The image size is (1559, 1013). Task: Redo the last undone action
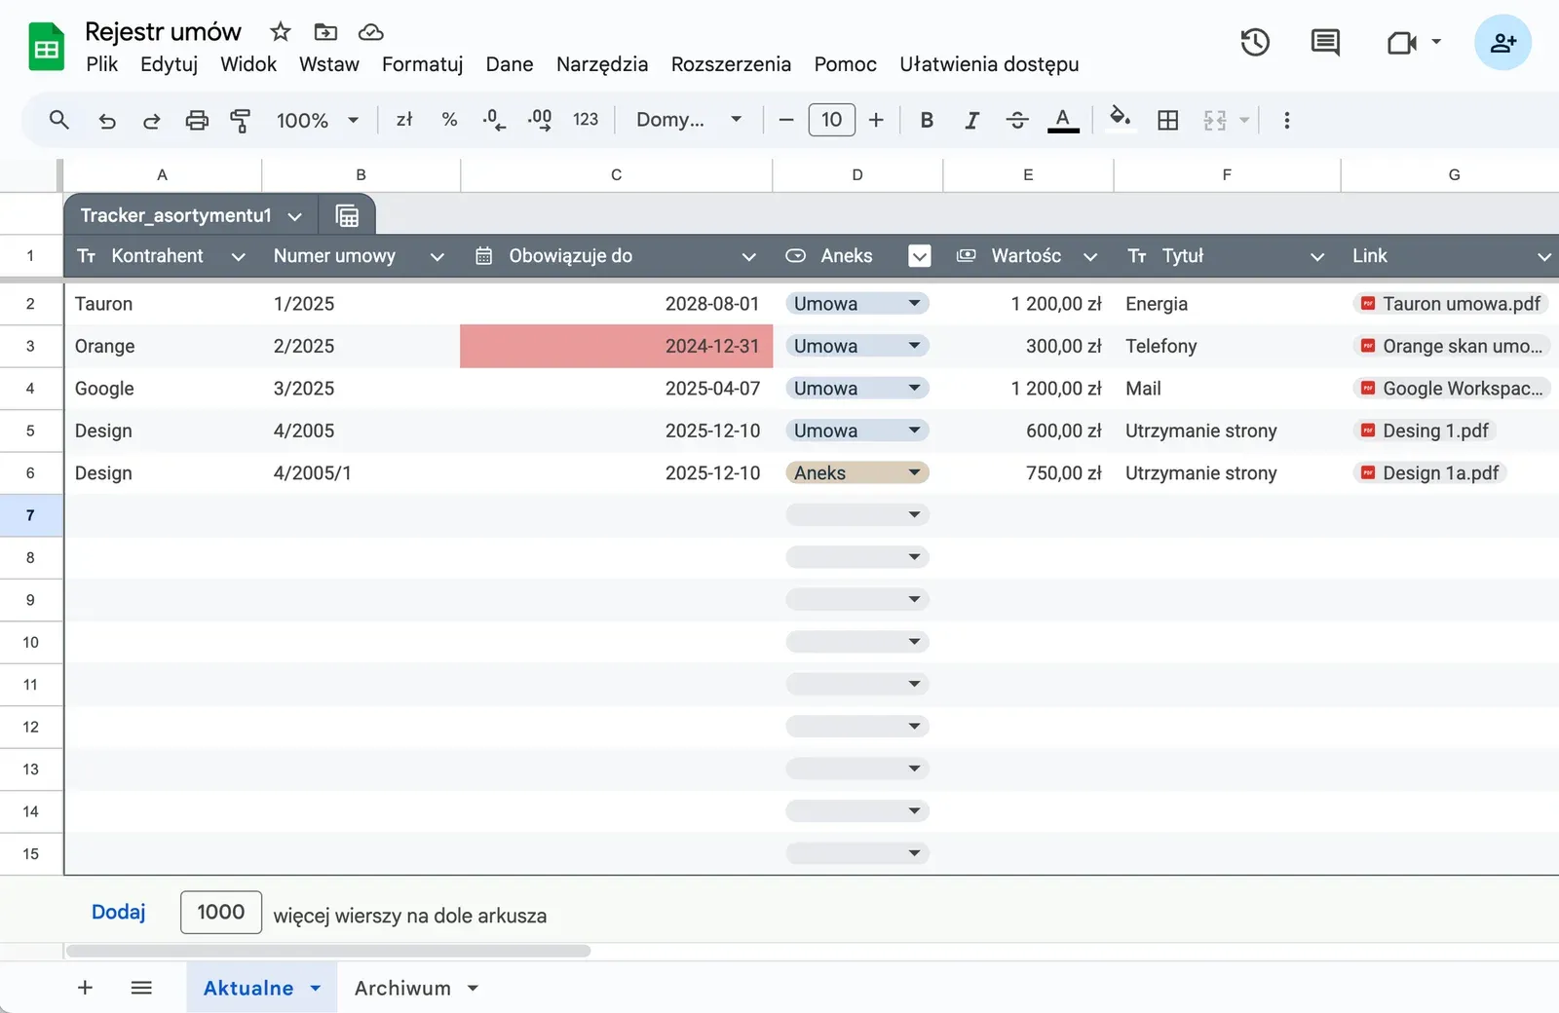point(152,121)
